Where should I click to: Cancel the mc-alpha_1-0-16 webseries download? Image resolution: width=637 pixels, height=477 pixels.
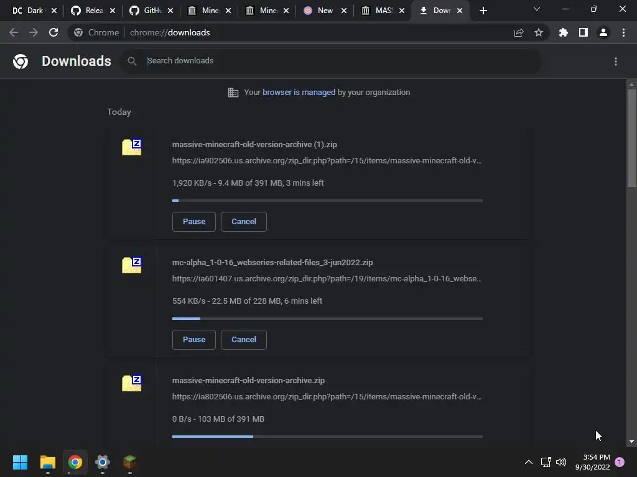tap(244, 340)
